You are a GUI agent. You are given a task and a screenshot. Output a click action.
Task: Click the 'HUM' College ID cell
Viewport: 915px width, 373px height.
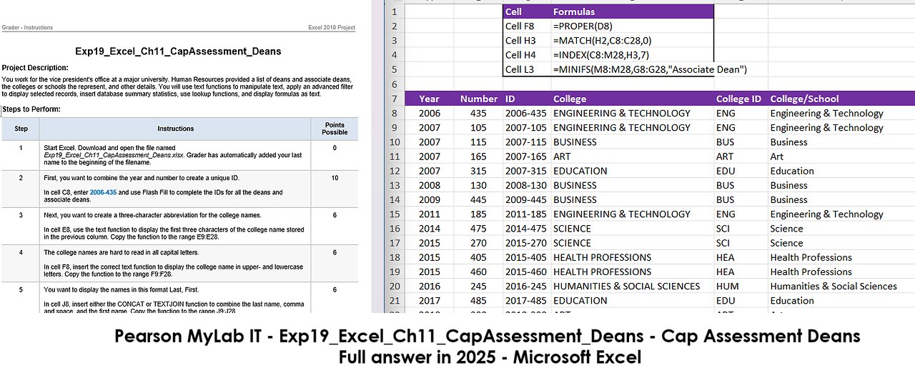[x=741, y=286]
